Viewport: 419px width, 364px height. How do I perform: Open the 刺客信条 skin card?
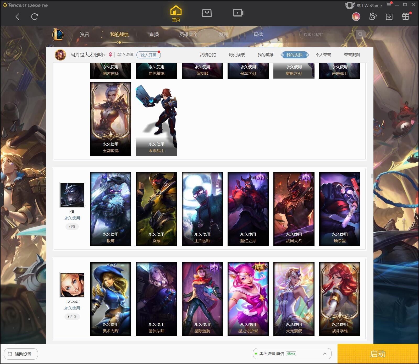click(111, 71)
